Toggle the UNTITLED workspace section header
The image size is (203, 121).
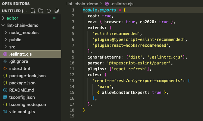pyautogui.click(x=14, y=11)
